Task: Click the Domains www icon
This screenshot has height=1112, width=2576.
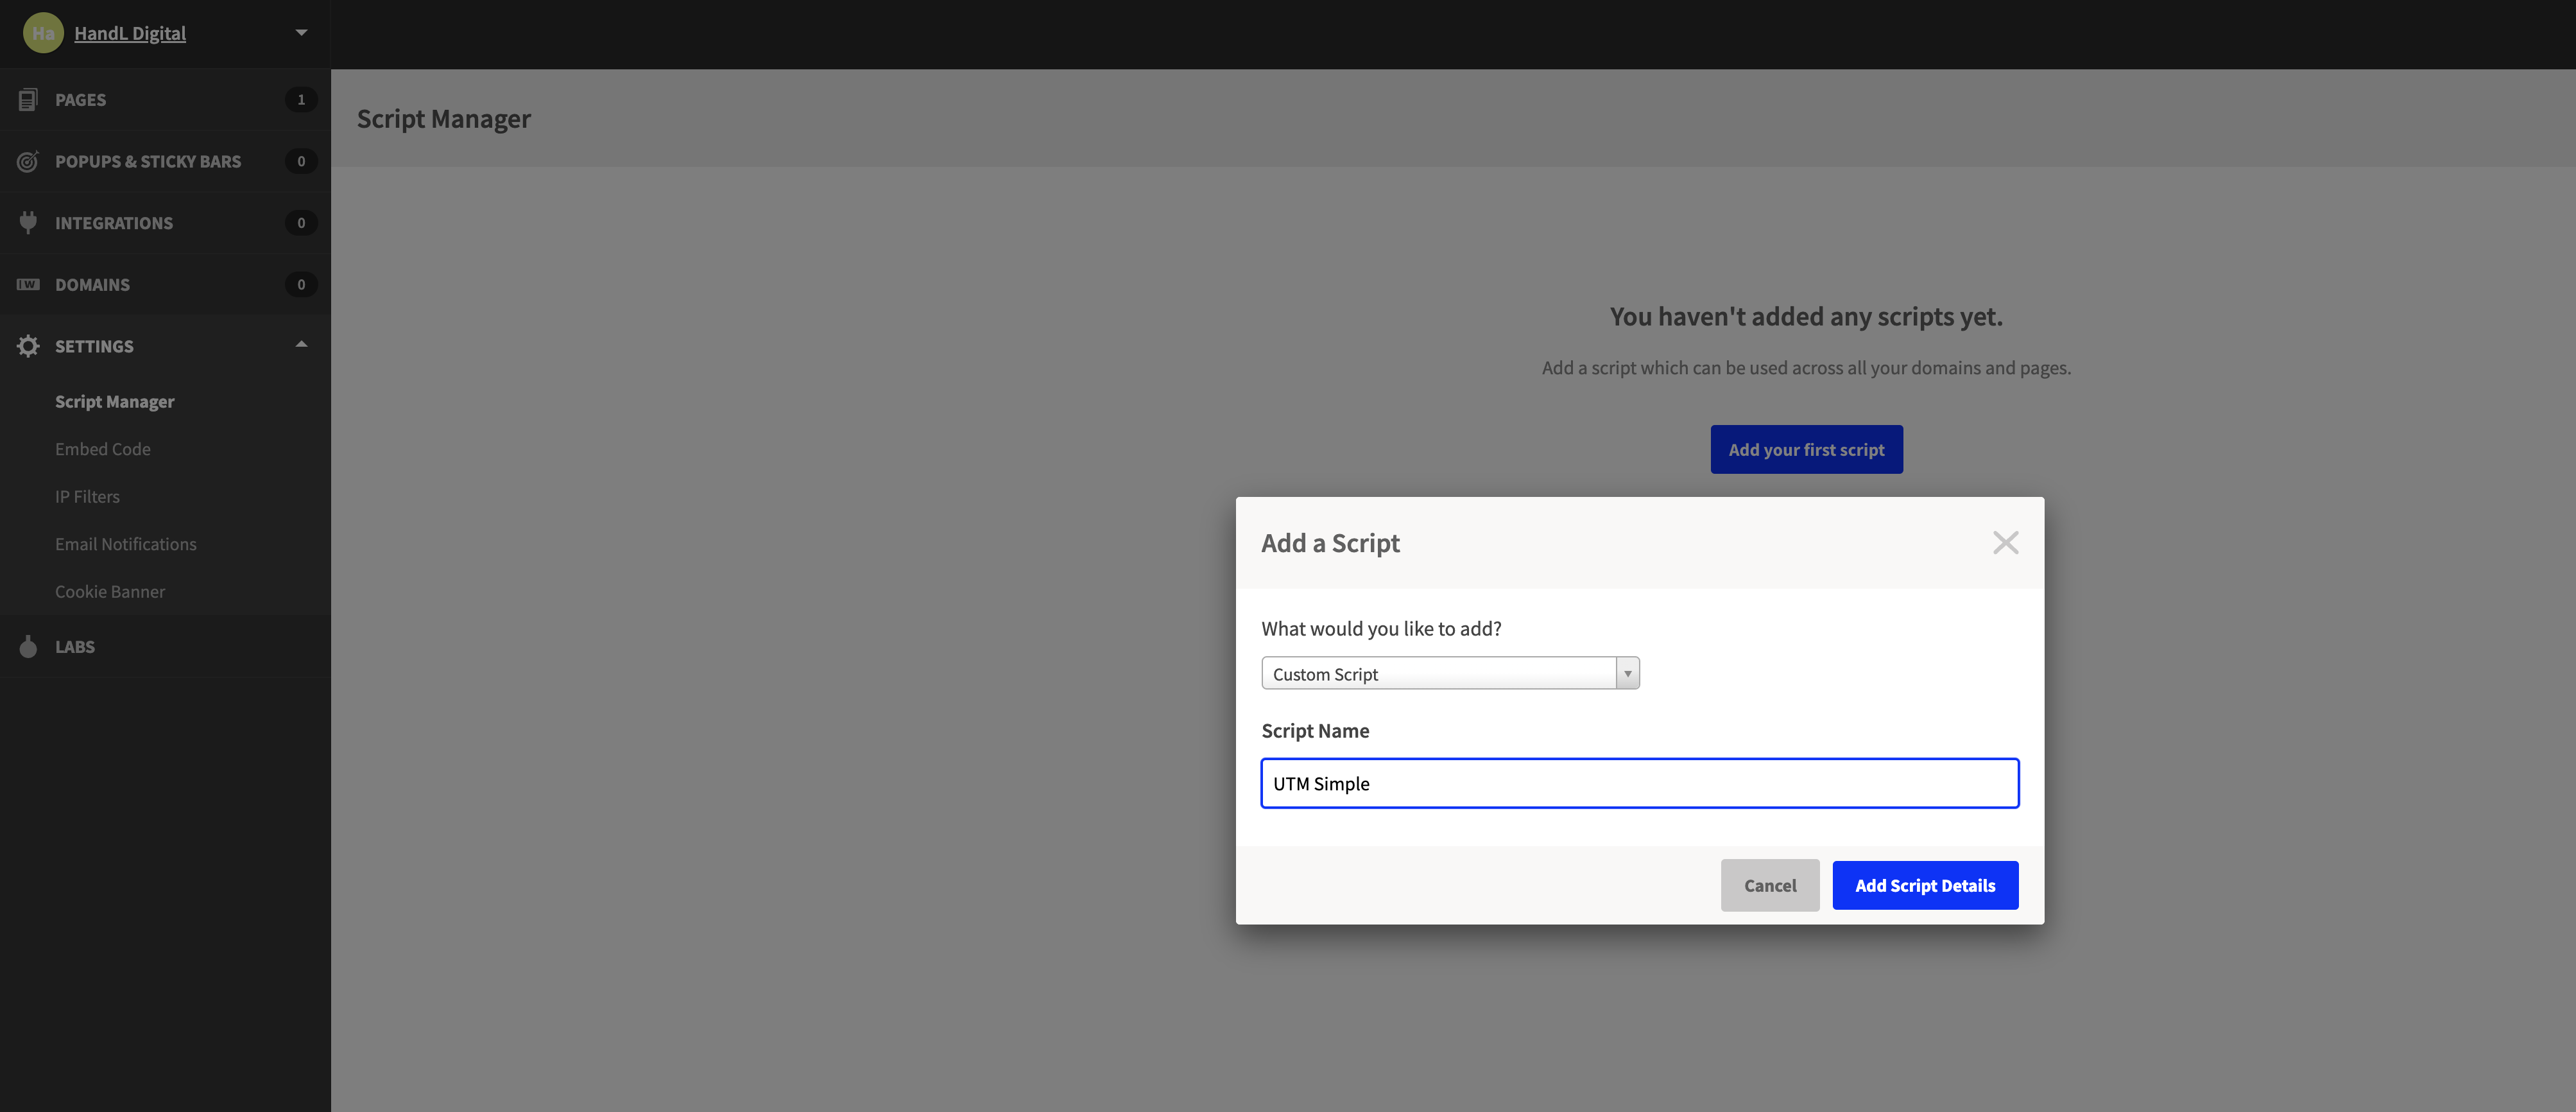Action: coord(28,284)
